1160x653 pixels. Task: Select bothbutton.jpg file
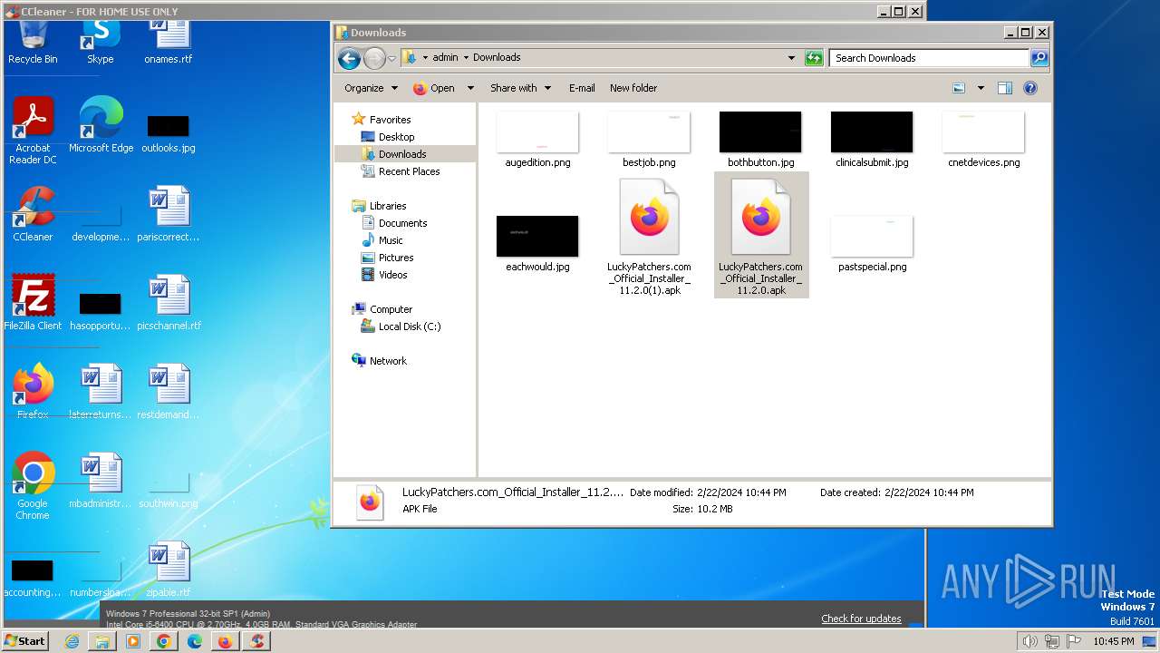[x=760, y=140]
